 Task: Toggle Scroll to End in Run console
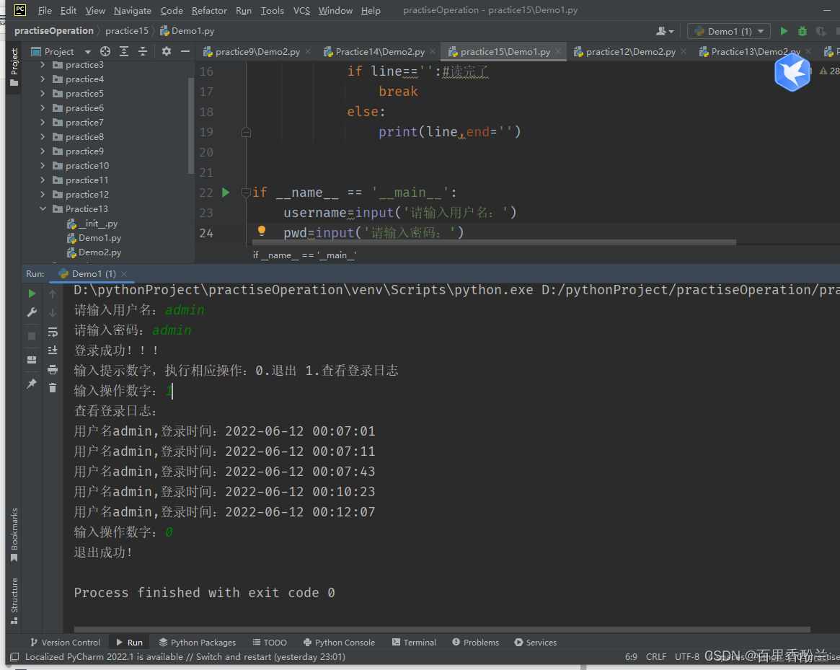click(x=53, y=351)
